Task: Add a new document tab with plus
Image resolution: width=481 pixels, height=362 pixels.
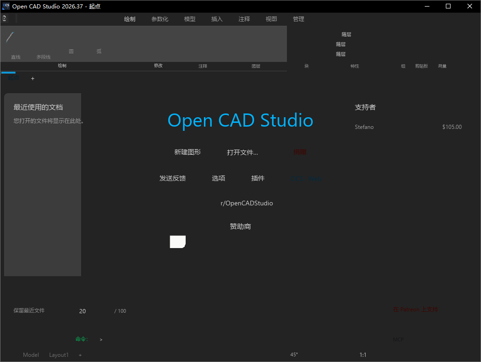Action: click(32, 78)
